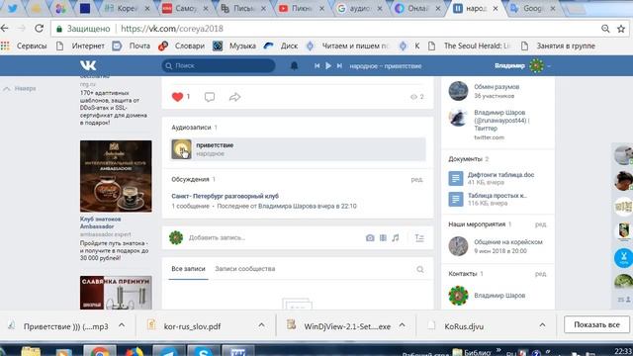Image resolution: width=633 pixels, height=356 pixels.
Task: Open Клуб знатоков Ambassador ad link
Action: tap(100, 222)
